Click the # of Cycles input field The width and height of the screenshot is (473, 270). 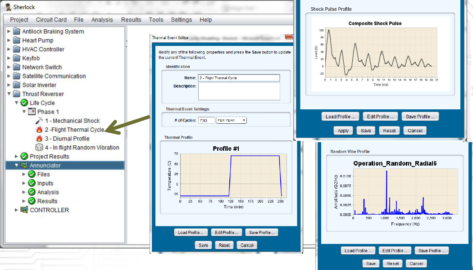[206, 120]
